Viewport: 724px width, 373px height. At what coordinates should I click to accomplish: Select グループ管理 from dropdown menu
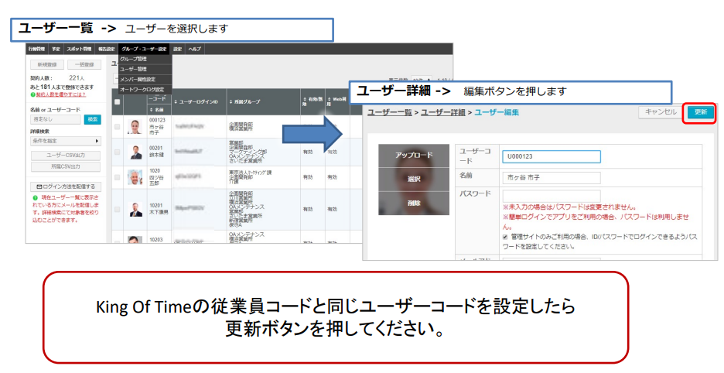tap(145, 59)
